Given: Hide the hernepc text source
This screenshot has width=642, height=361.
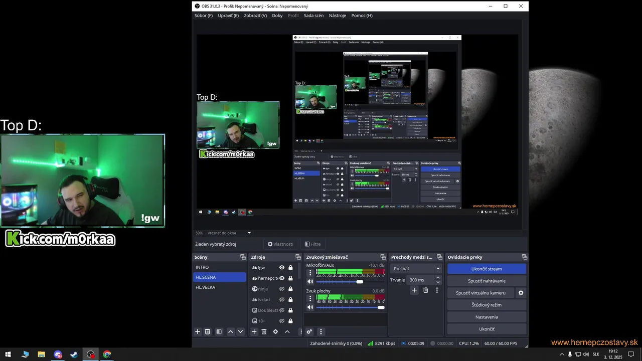Looking at the screenshot, I should 282,278.
